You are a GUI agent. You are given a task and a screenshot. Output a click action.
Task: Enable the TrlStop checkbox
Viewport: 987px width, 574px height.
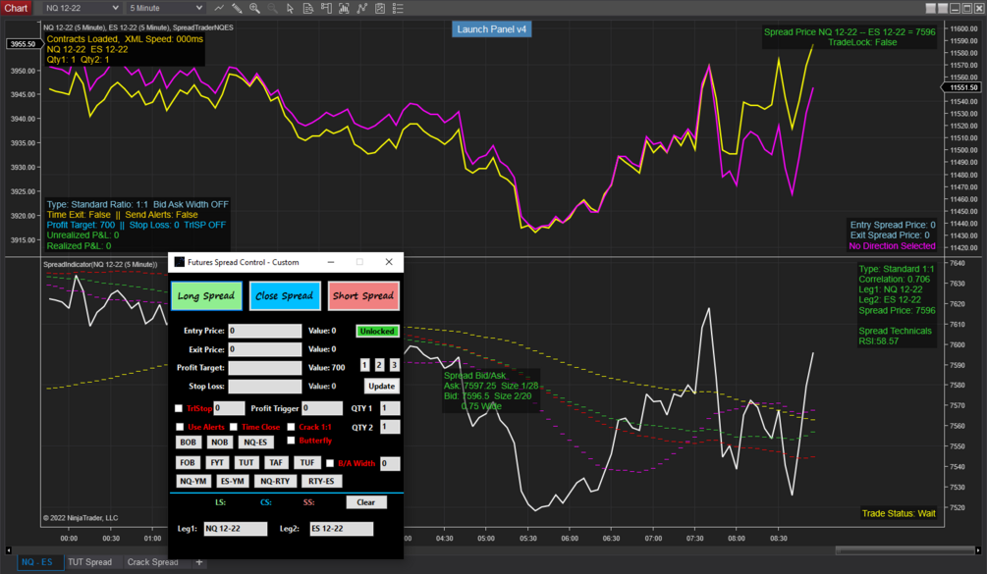(x=178, y=408)
